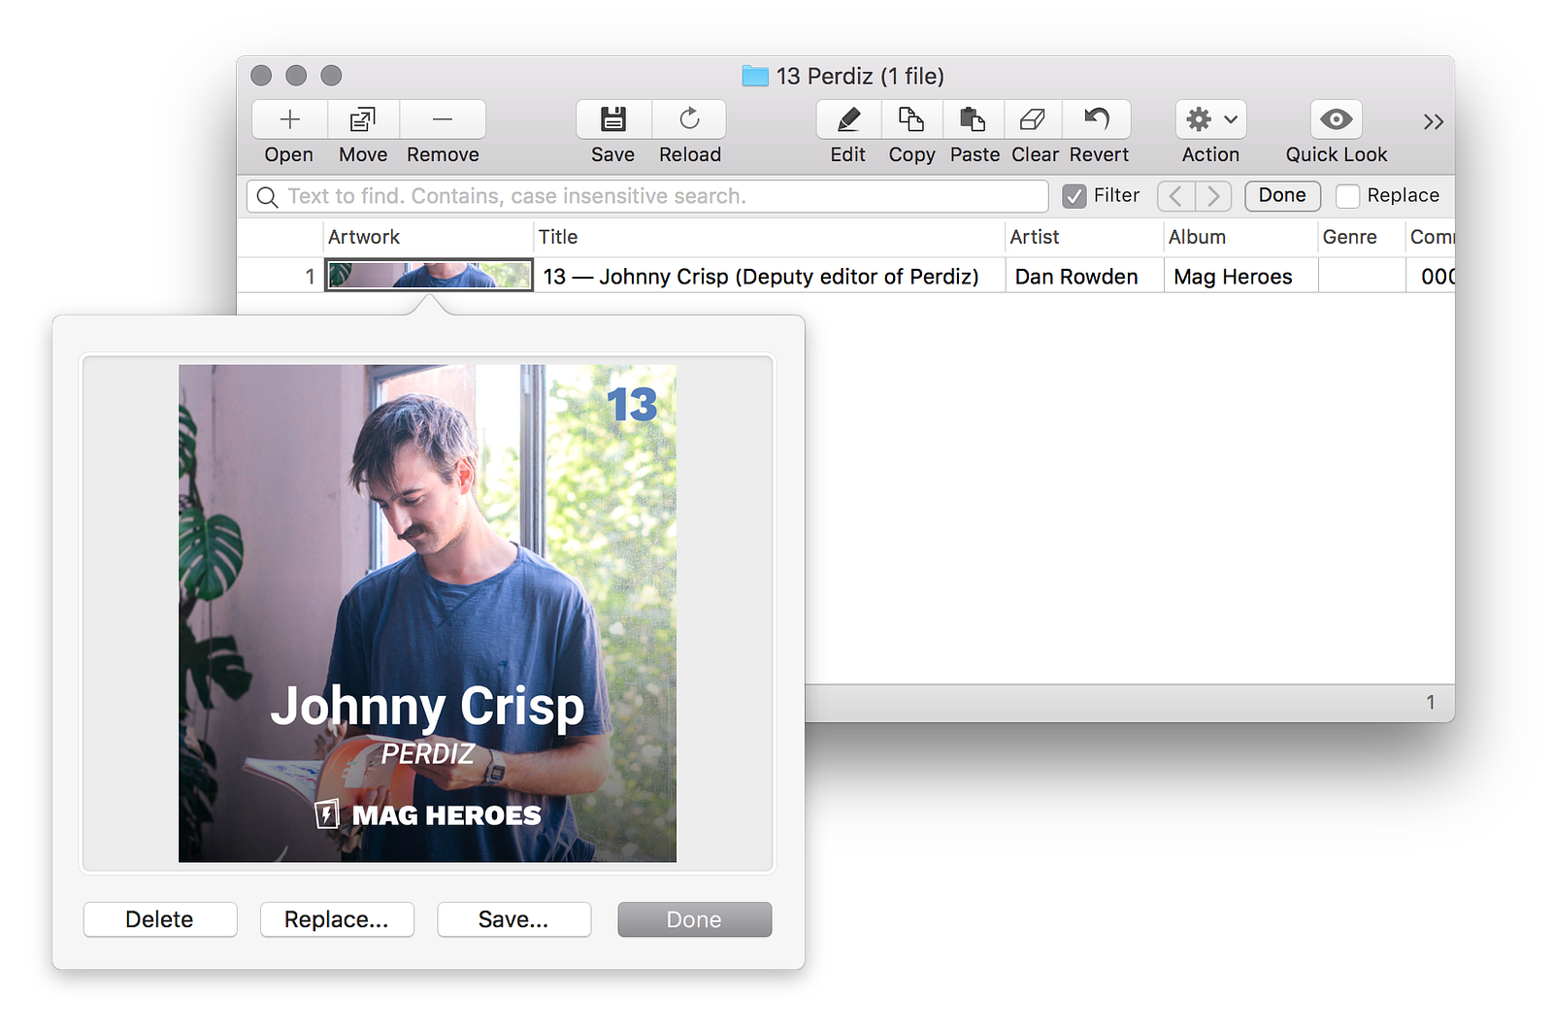Screen dimensions: 1553x1029
Task: Enable the Replace checkbox
Action: [x=1347, y=196]
